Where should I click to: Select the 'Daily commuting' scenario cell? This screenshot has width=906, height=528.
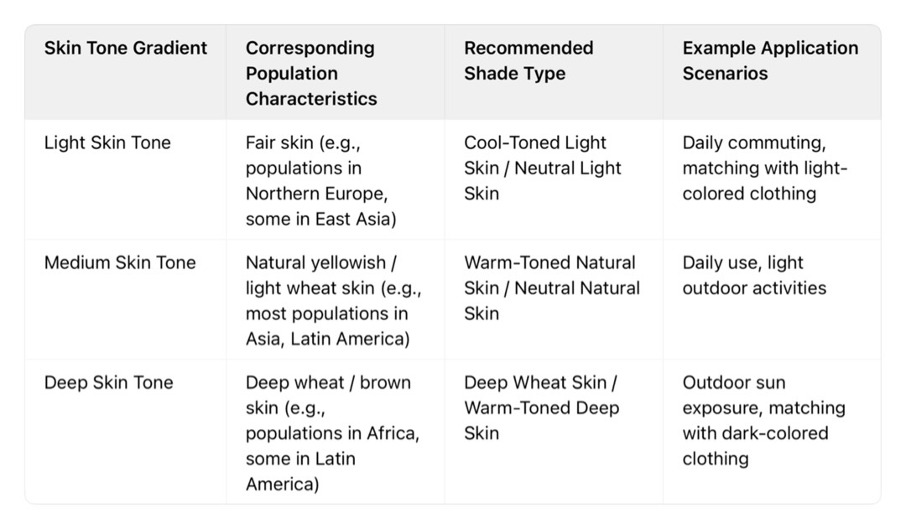point(764,168)
